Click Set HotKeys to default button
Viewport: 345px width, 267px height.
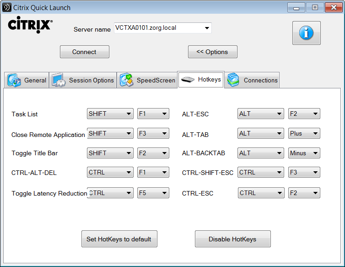119,239
